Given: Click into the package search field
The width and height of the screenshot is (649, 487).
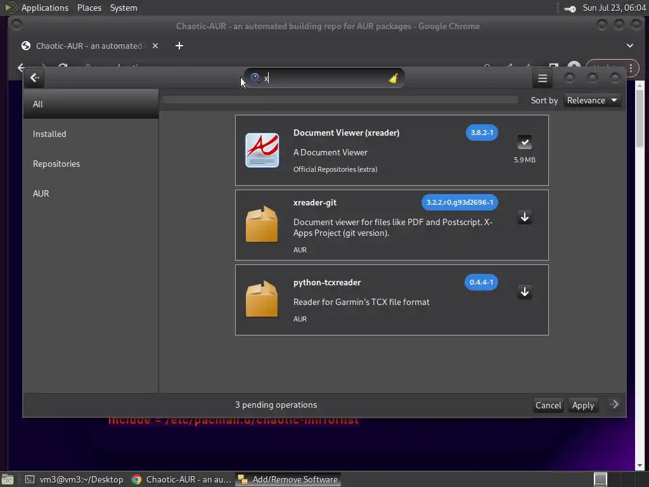Looking at the screenshot, I should (x=324, y=78).
